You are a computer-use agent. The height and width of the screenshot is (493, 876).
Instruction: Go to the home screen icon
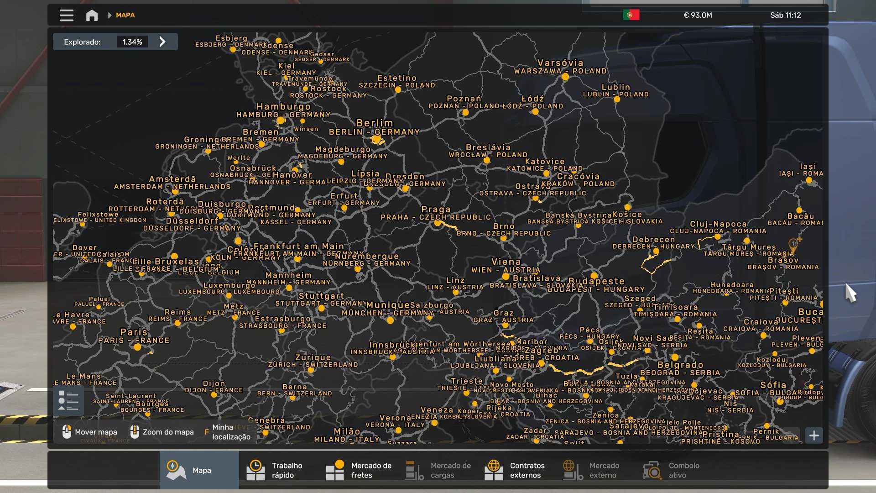[92, 15]
